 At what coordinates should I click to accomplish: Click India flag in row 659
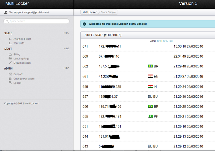pyautogui.click(x=150, y=86)
